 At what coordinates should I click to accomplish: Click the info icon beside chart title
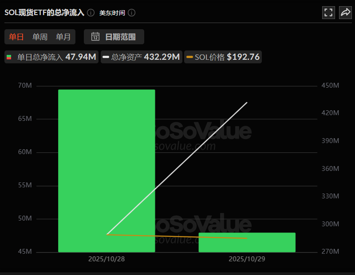pos(90,13)
